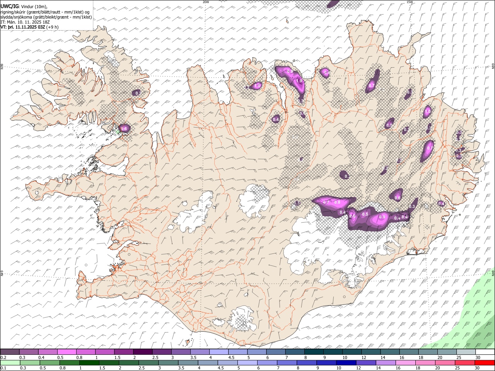Select bottom legend swatch between 6 and 7
Image resolution: width=495 pixels, height=371 pixels.
267,363
